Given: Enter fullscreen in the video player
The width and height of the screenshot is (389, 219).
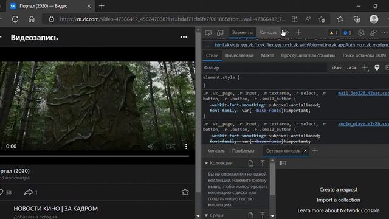Looking at the screenshot, I should pyautogui.click(x=169, y=147).
